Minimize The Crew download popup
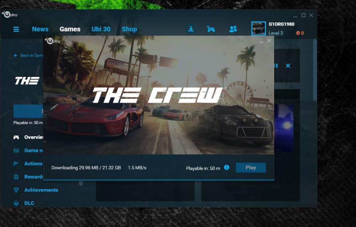This screenshot has width=356, height=227. (x=261, y=41)
